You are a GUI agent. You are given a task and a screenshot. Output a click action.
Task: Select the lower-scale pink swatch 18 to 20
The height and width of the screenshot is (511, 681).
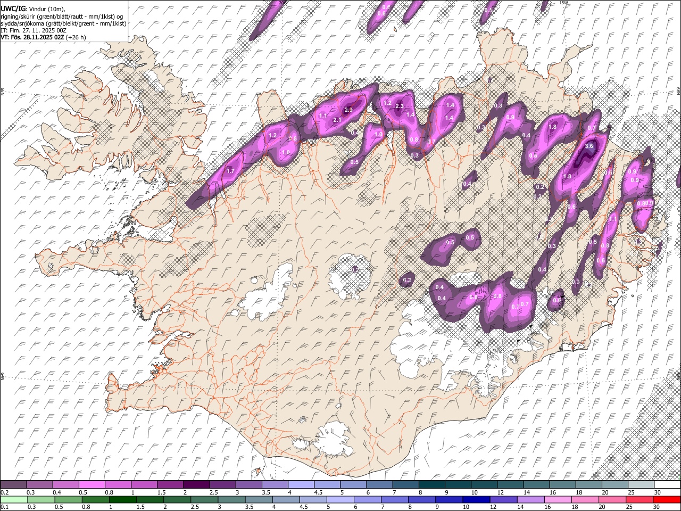pos(586,499)
